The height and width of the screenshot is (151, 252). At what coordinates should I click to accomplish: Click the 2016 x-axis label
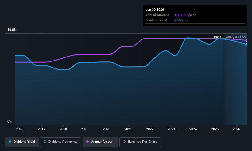(x=20, y=129)
